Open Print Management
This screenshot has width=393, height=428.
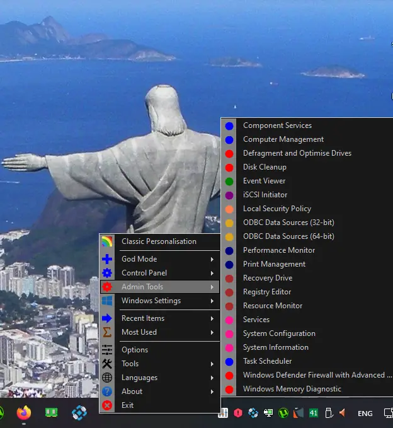click(307, 264)
